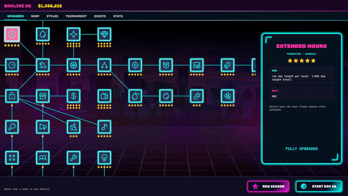Click the split arrows upgrade node
The image size is (348, 196).
104,65
